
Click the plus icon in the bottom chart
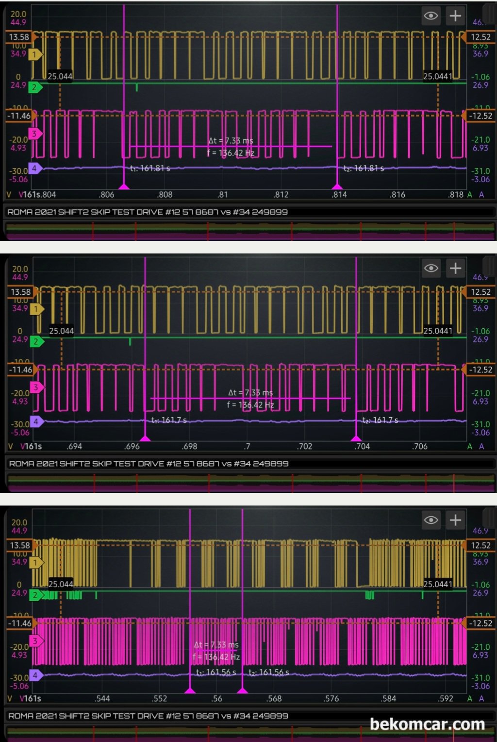[455, 520]
